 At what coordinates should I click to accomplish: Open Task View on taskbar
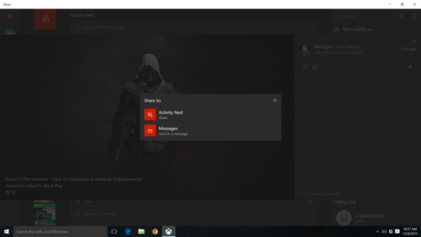coord(114,231)
